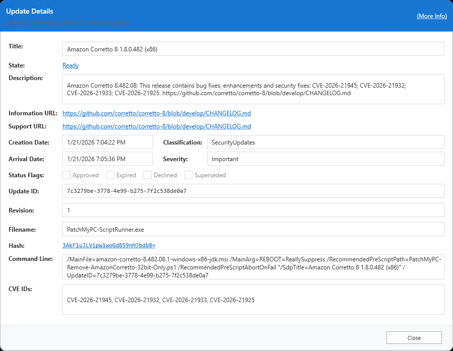Click the Update ID field
The height and width of the screenshot is (351, 453).
(253, 191)
